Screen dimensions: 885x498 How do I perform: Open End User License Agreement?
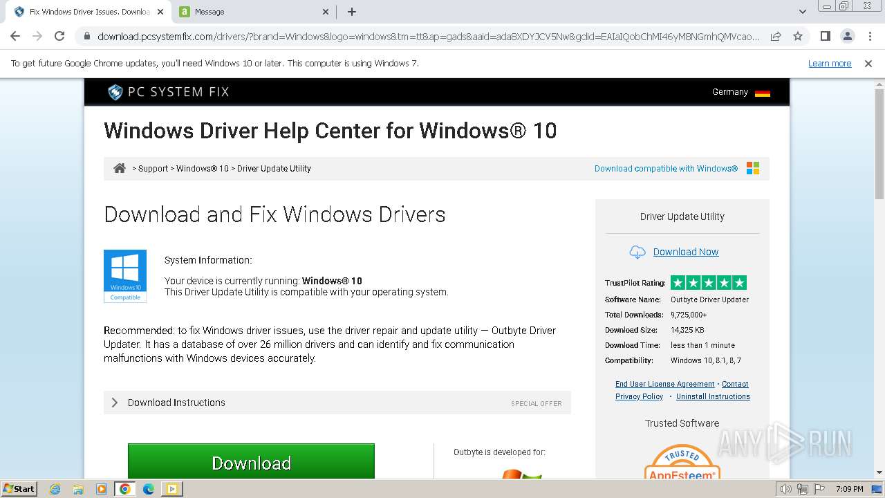(x=664, y=384)
